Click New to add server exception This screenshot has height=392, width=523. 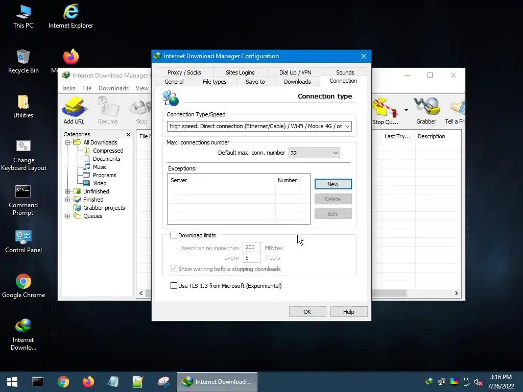click(x=333, y=184)
